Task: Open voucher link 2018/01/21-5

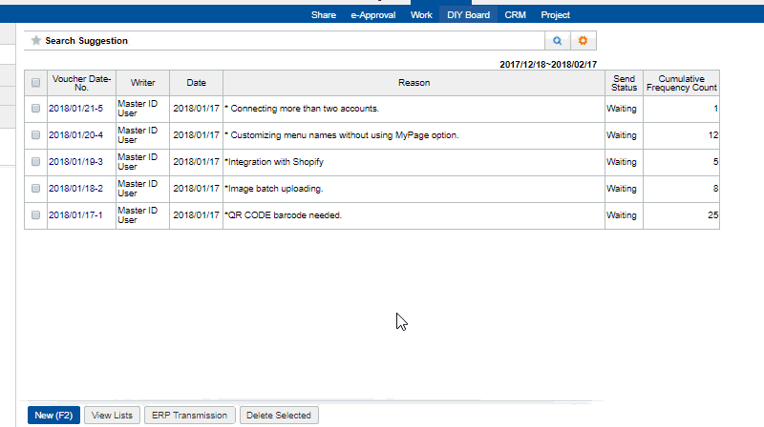Action: coord(76,109)
